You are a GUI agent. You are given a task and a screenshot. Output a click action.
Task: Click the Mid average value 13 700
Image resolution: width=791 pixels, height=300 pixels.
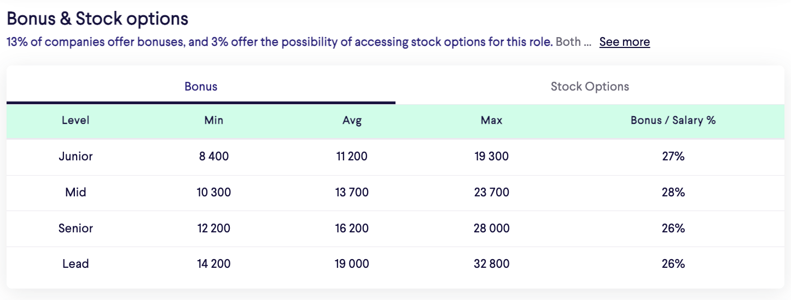pyautogui.click(x=352, y=193)
